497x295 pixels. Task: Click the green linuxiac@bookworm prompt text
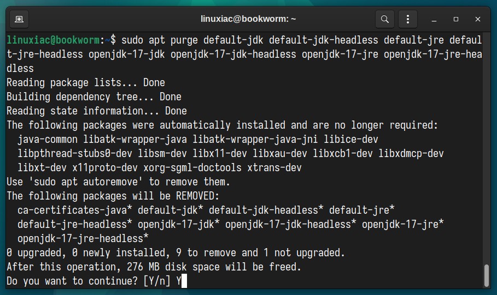(53, 40)
